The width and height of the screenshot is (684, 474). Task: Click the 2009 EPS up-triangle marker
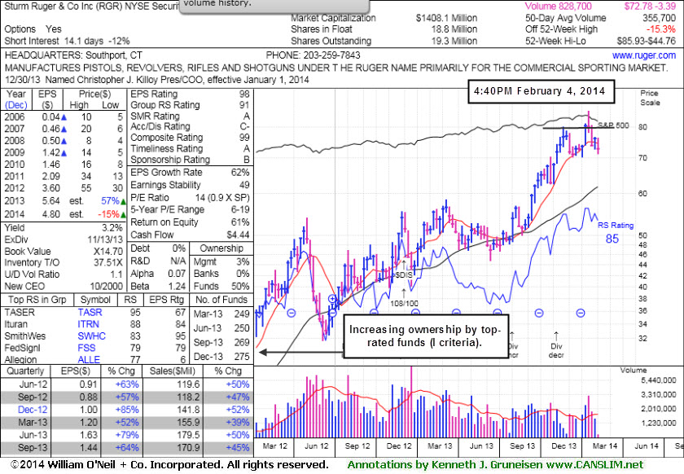tap(64, 152)
